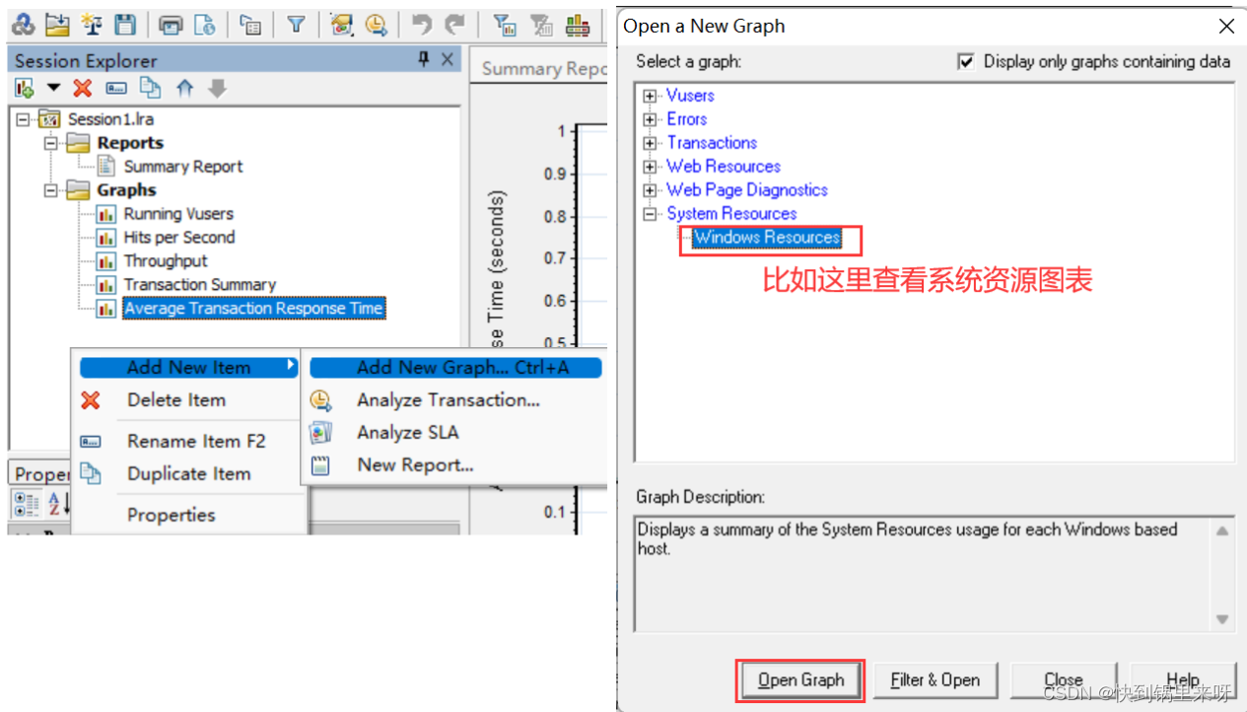Close the Open a New Graph dialog window
This screenshot has width=1247, height=712.
[1226, 27]
